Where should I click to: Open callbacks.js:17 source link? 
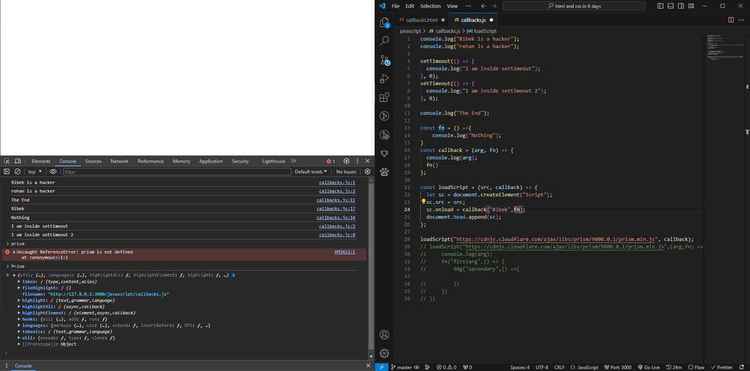click(336, 209)
